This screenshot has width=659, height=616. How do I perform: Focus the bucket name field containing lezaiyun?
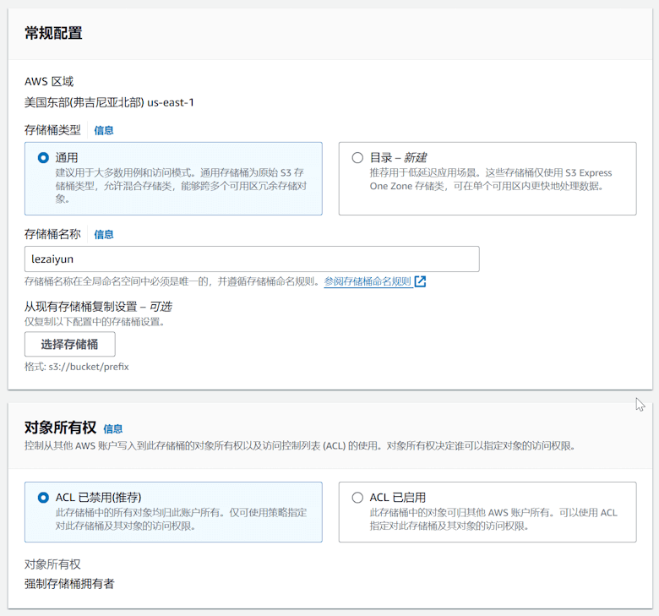(x=252, y=259)
